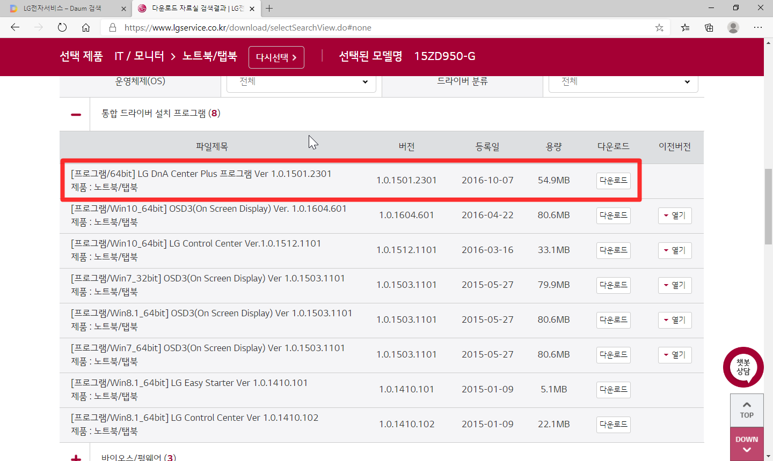Jump to page top with TOP button
This screenshot has width=773, height=461.
click(x=747, y=410)
